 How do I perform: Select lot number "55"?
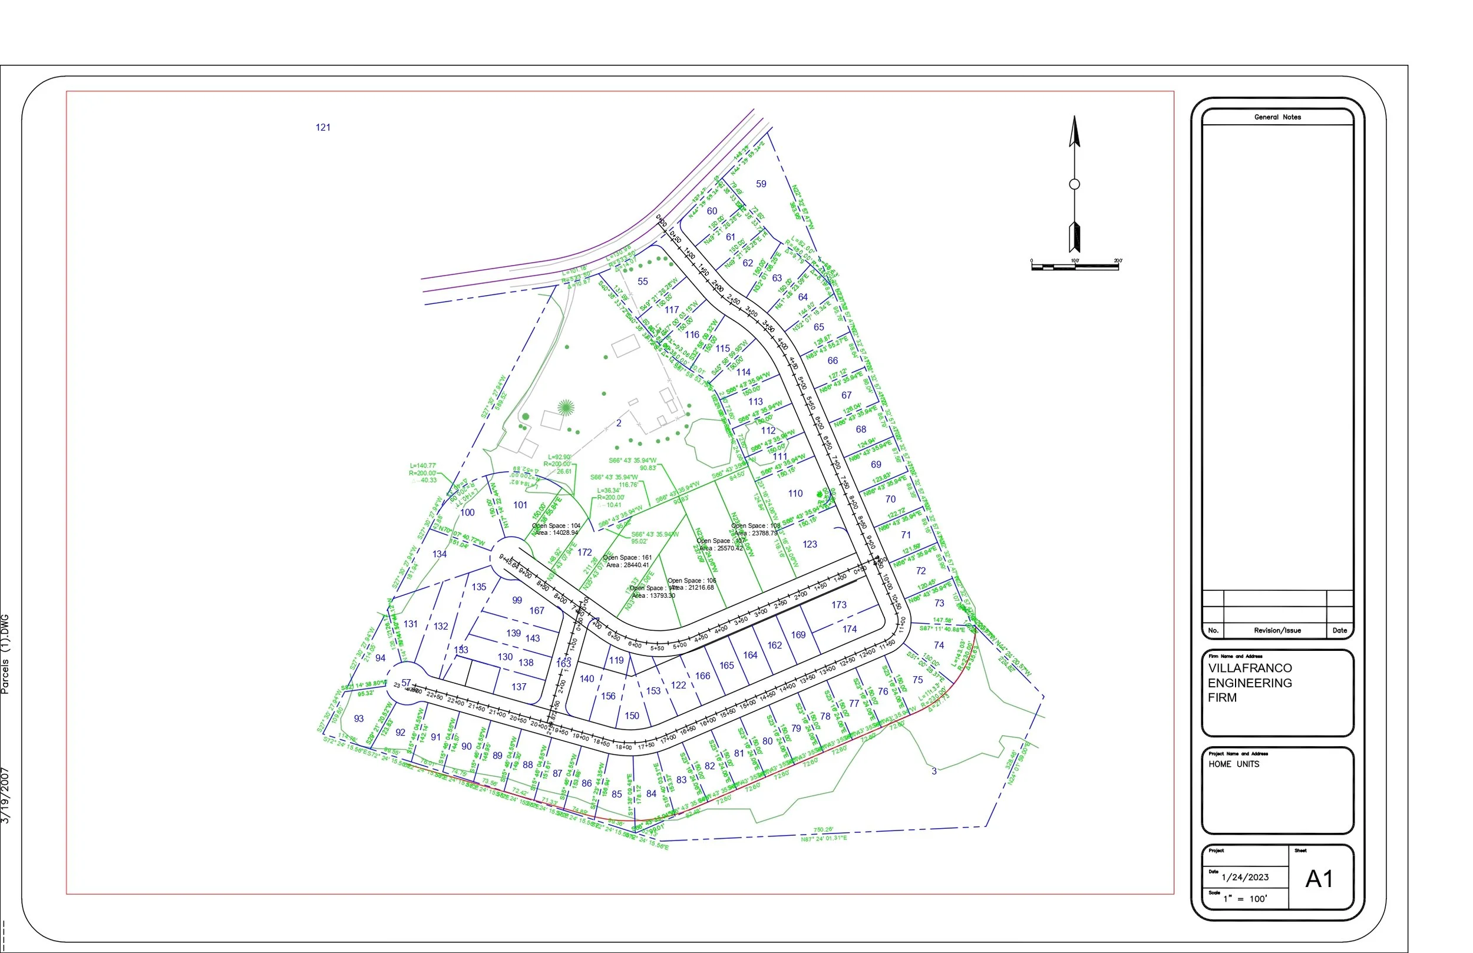[x=643, y=282]
